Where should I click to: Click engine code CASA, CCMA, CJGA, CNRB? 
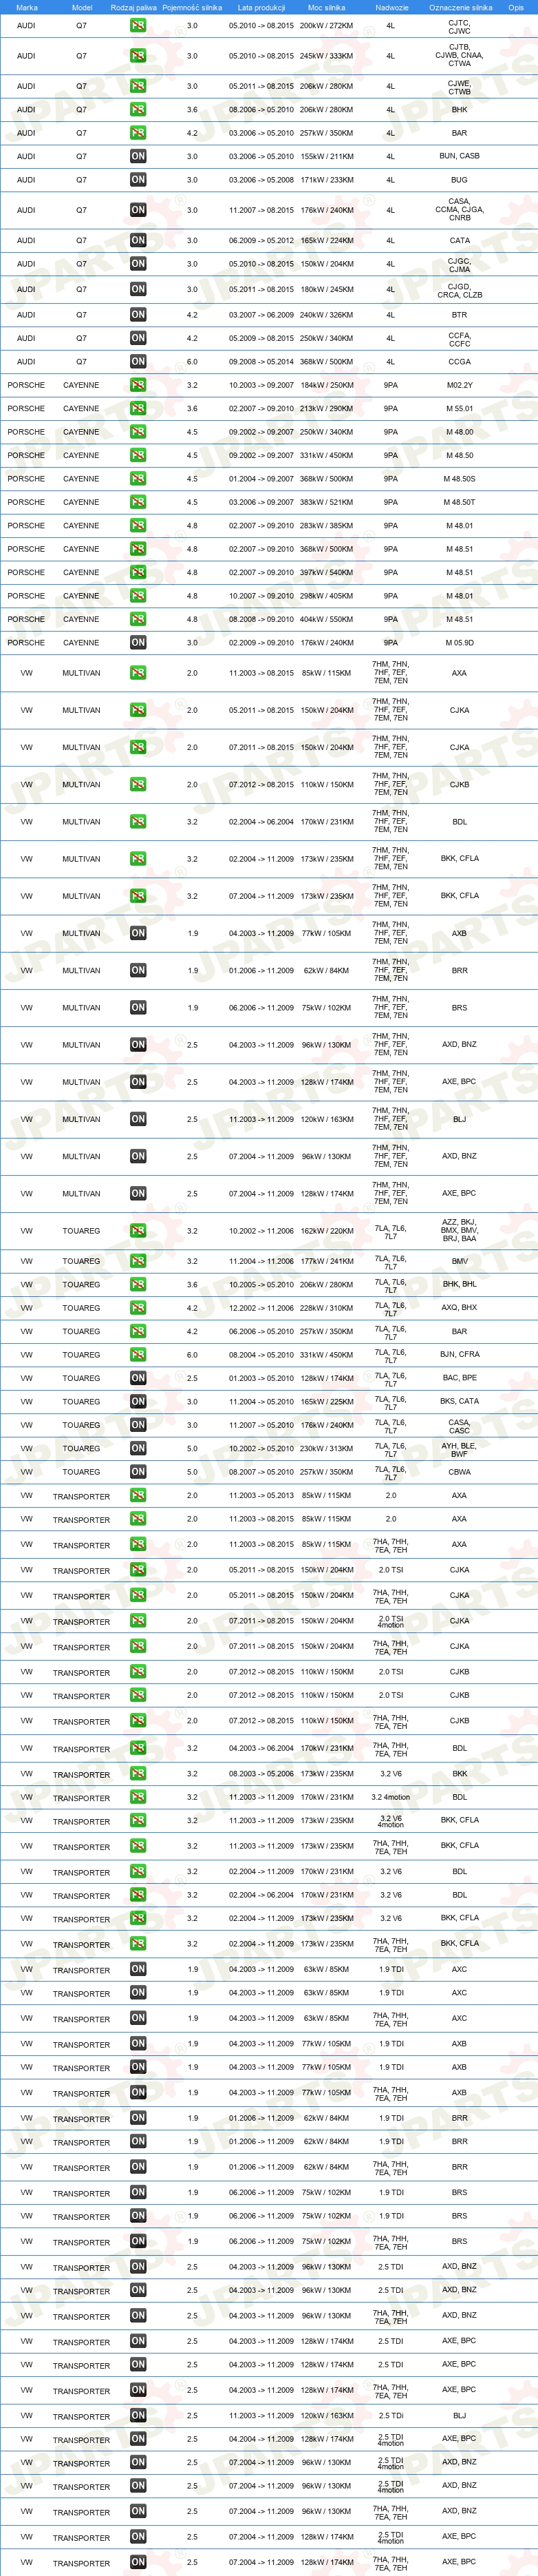459,210
